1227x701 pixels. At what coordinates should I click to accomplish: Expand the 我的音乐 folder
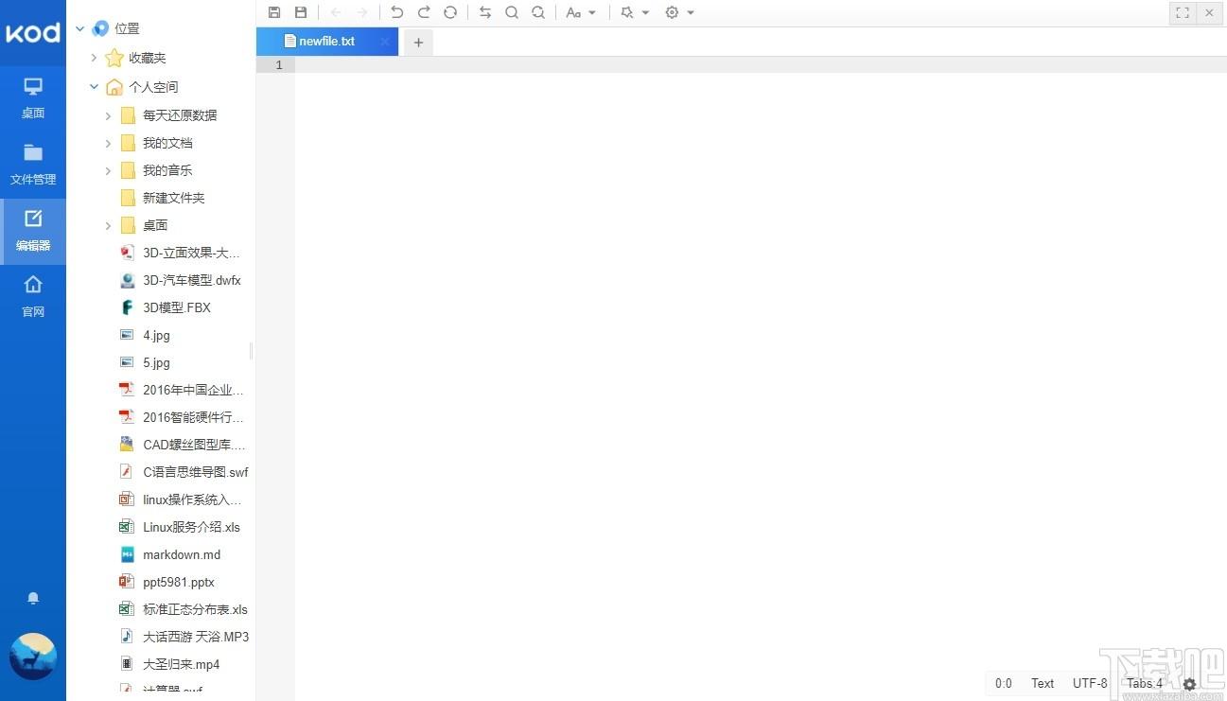point(108,170)
